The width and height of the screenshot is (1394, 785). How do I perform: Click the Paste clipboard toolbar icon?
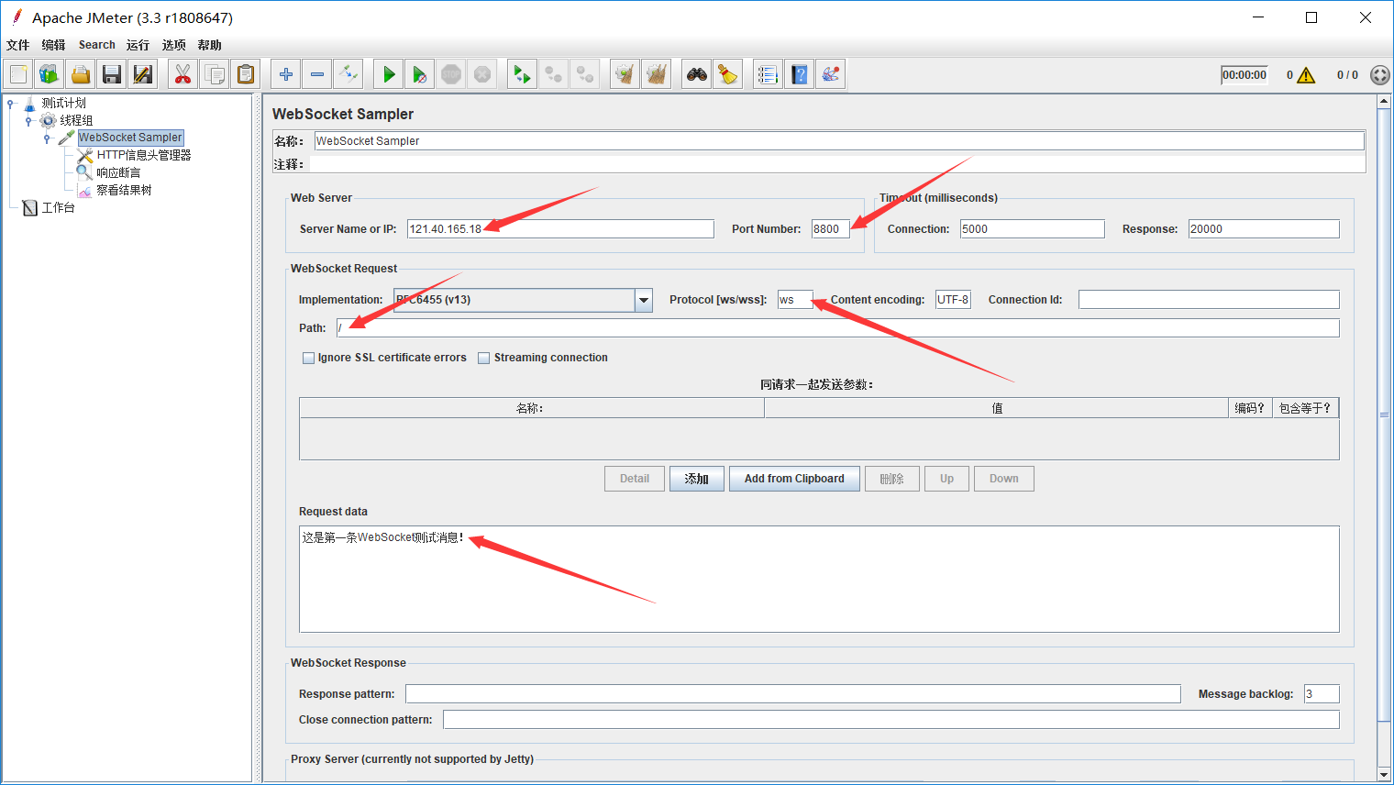tap(246, 74)
